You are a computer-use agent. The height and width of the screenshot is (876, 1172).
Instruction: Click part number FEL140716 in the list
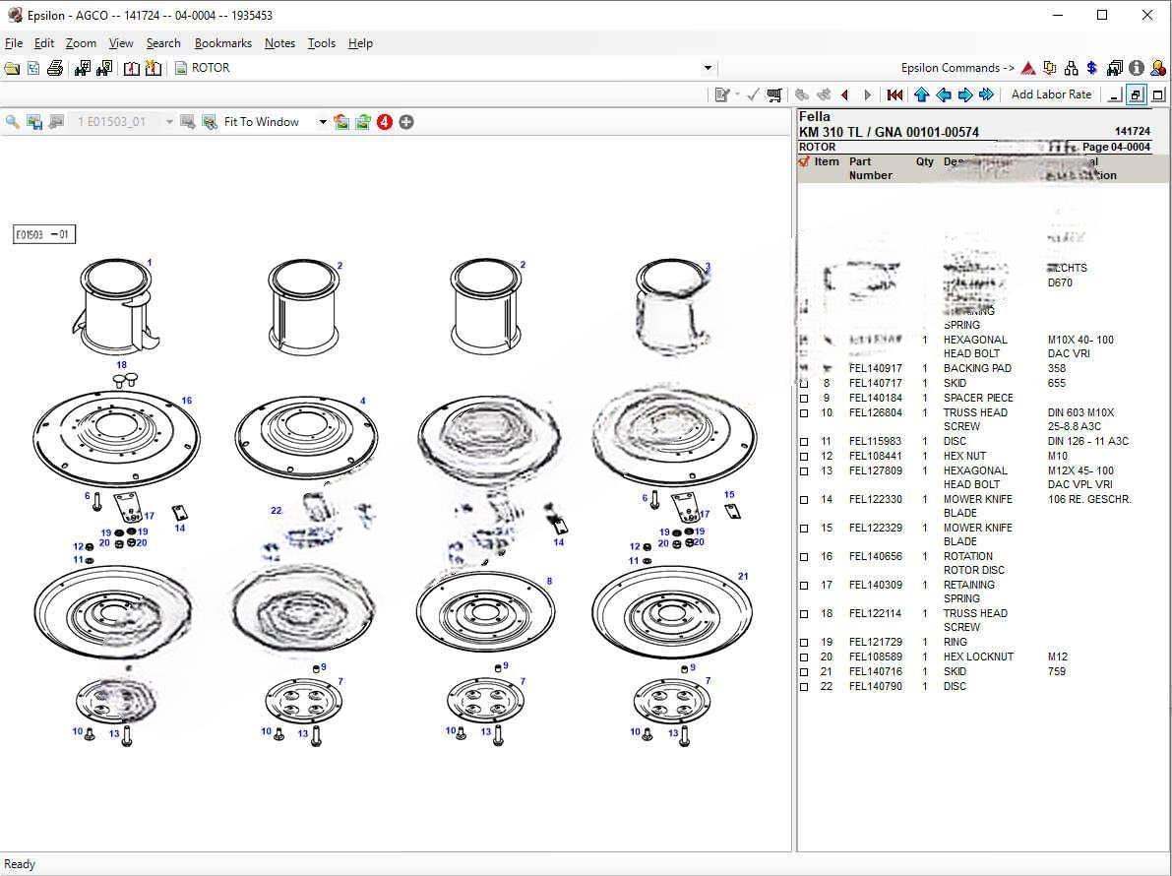tap(875, 671)
